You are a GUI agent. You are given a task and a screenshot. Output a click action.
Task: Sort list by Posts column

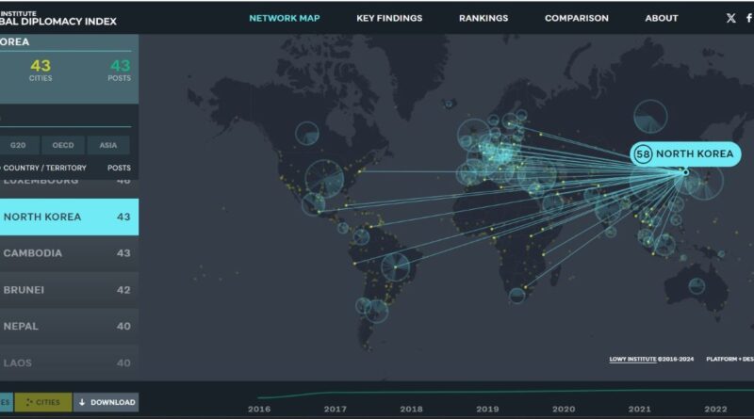coord(119,168)
